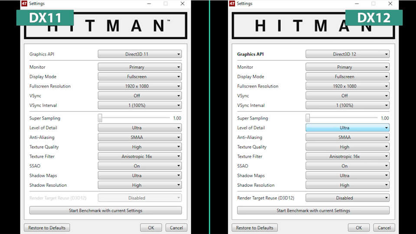416x234 pixels.
Task: Start Benchmark with current Settings in DX12 window
Action: (x=313, y=211)
